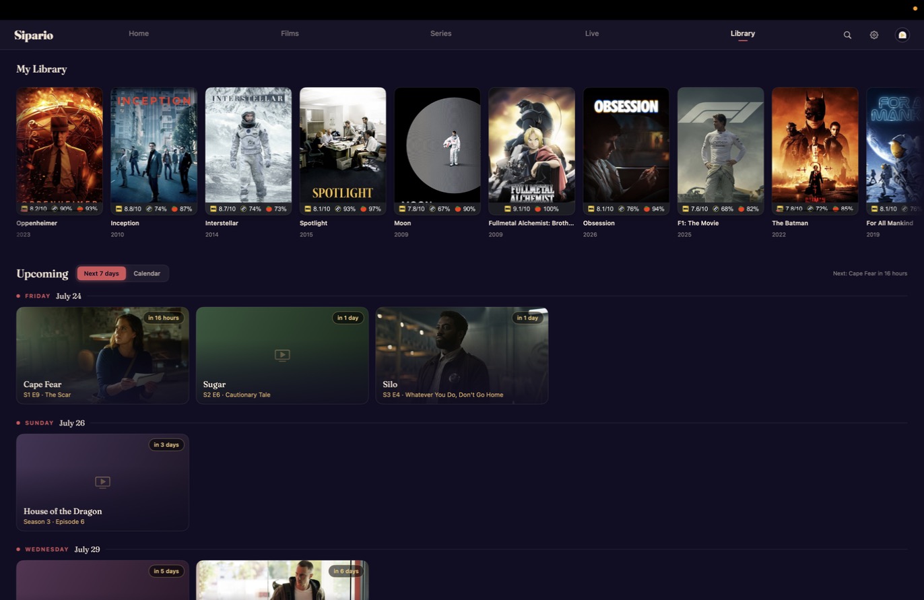Open search with the magnifier icon

[847, 35]
